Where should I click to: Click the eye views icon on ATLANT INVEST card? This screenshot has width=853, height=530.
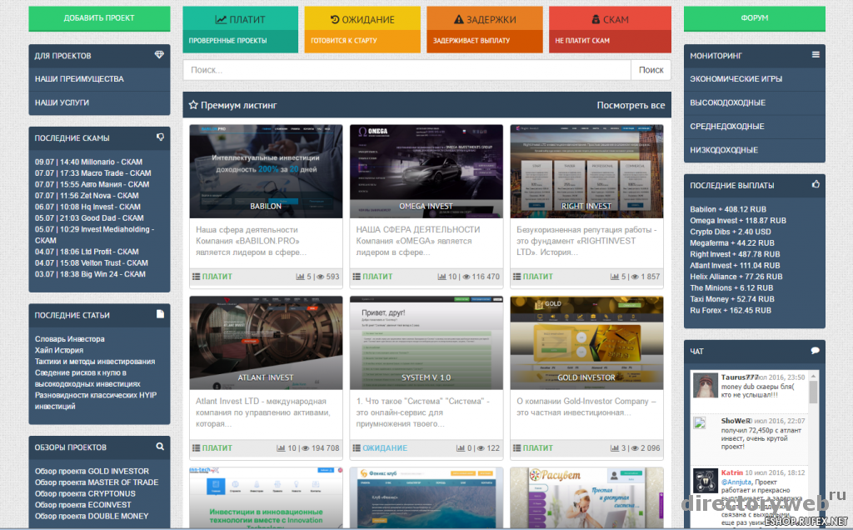point(306,448)
